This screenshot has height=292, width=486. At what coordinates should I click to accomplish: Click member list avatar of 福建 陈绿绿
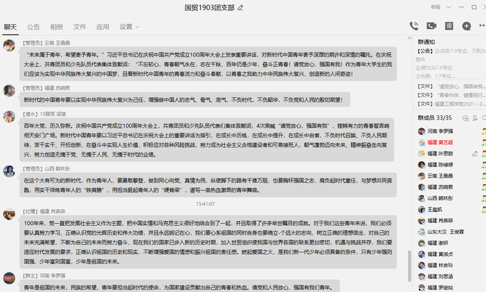tap(422, 165)
